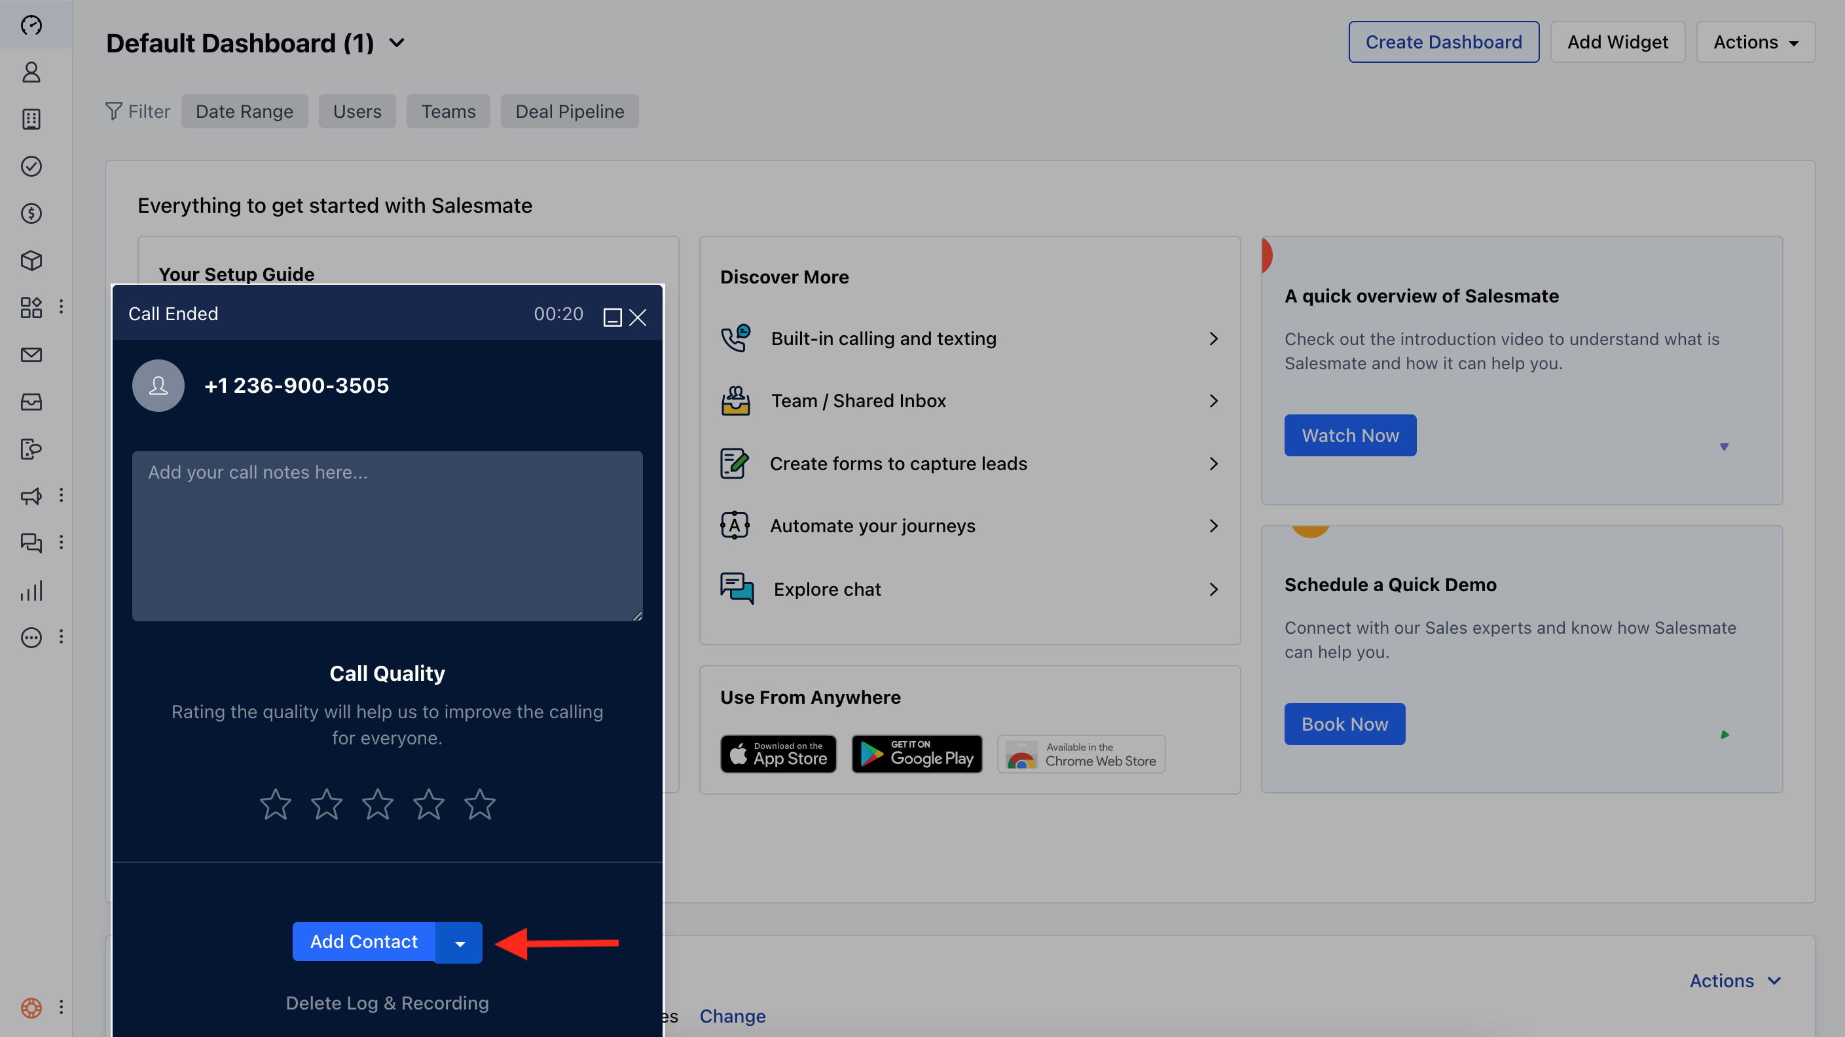Open the Contacts icon in sidebar
Viewport: 1845px width, 1037px height.
pyautogui.click(x=31, y=71)
